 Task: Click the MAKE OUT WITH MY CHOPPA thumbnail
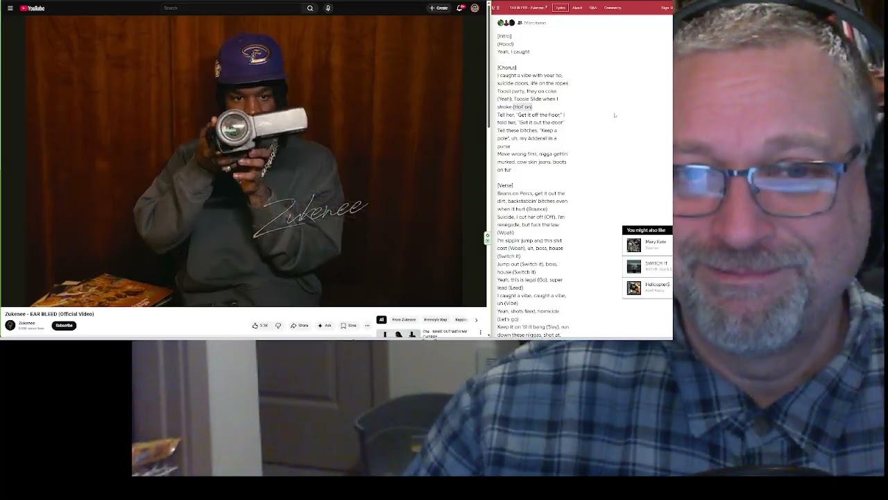398,333
